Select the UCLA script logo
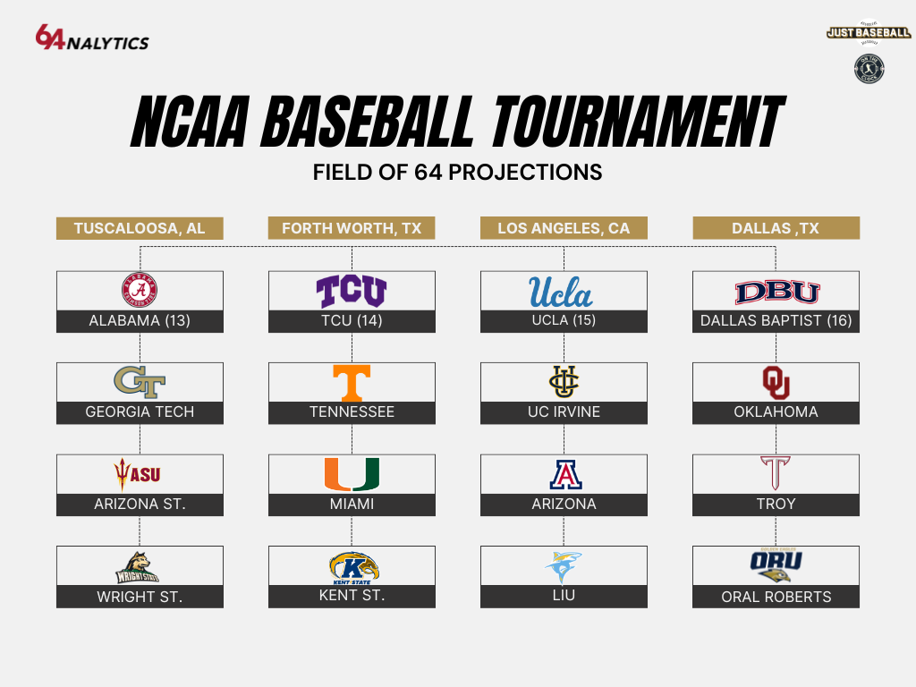The width and height of the screenshot is (916, 687). coord(561,293)
